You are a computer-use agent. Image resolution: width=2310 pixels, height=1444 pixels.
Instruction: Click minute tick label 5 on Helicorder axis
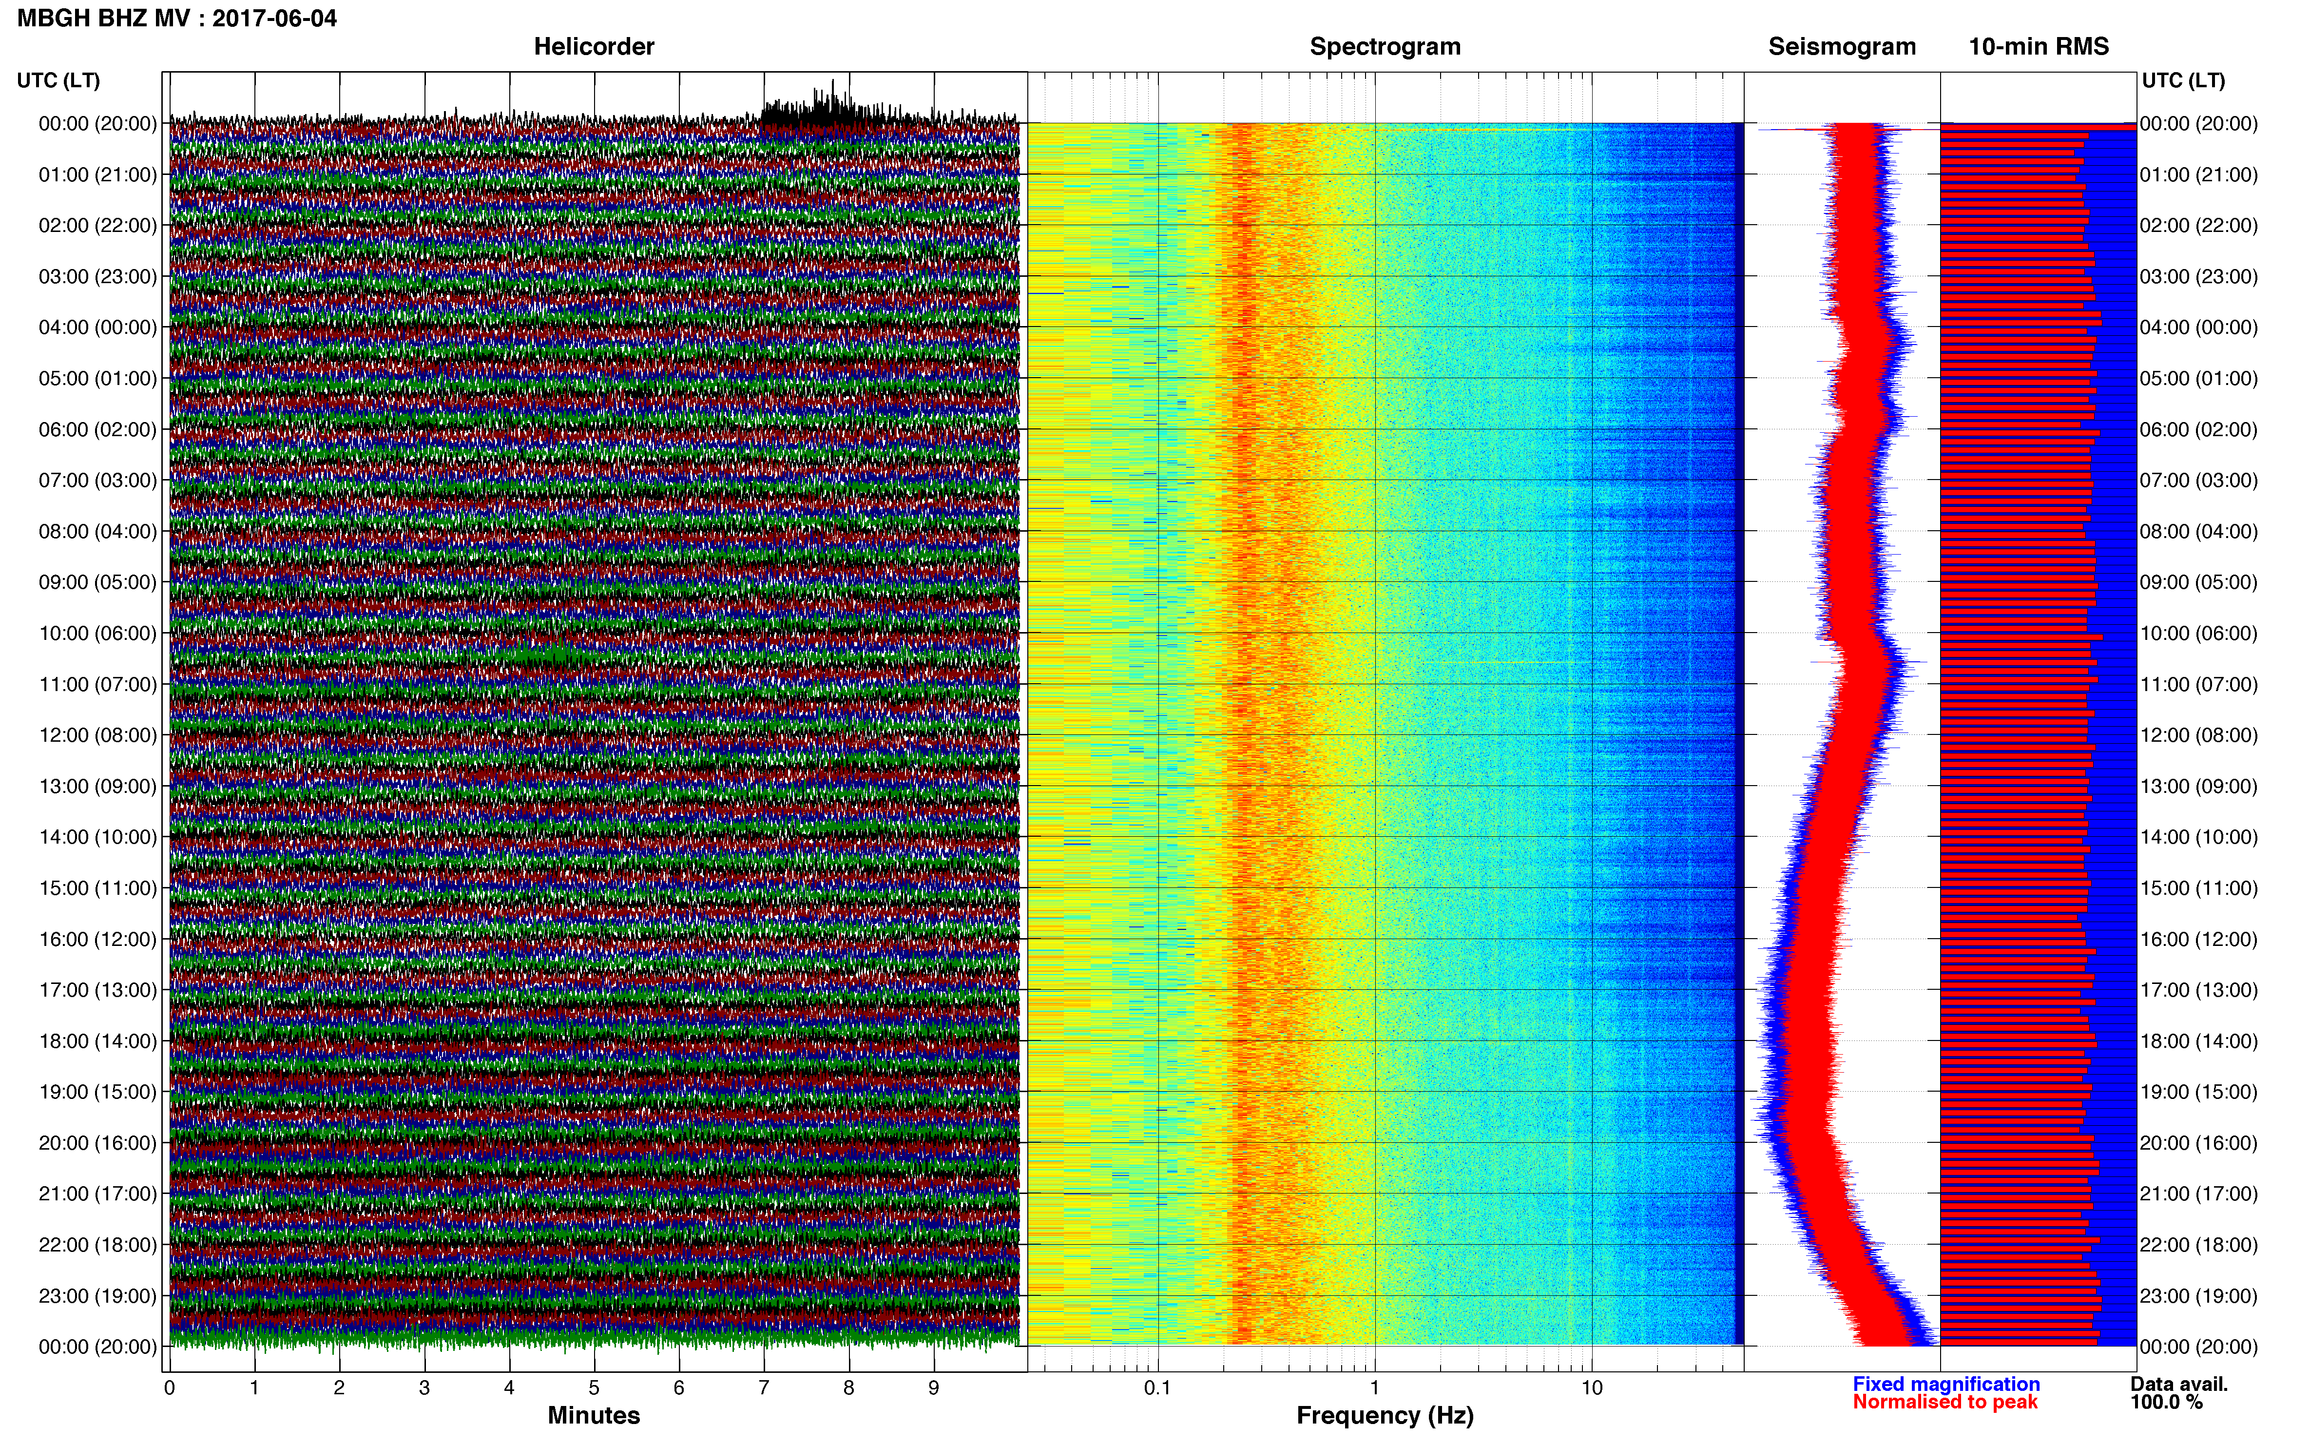[x=594, y=1388]
